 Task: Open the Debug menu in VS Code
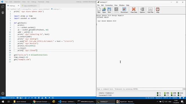tap(34, 2)
